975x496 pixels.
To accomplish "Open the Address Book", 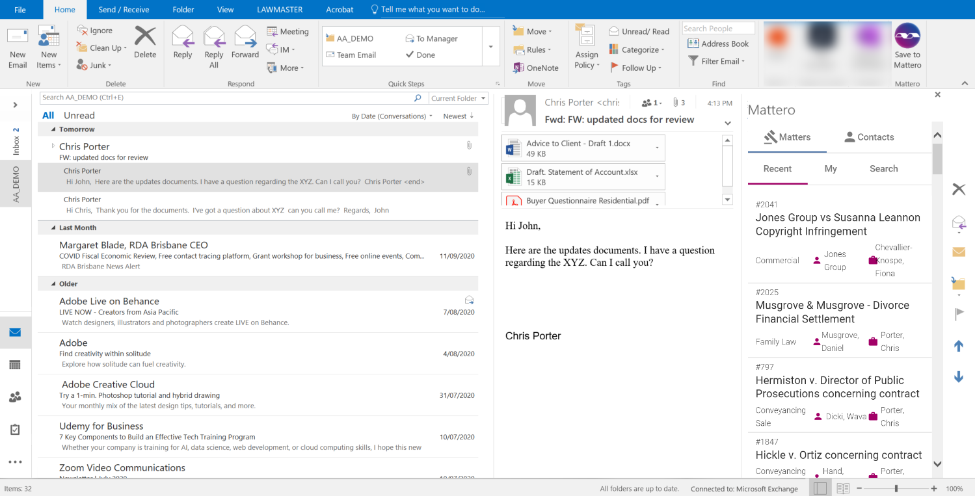I will (718, 44).
